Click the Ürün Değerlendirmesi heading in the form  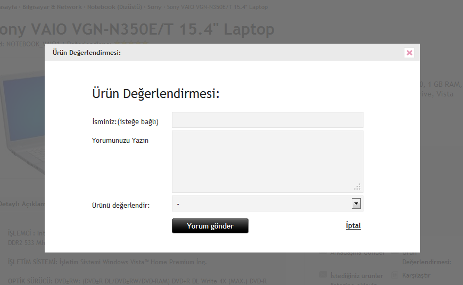156,94
